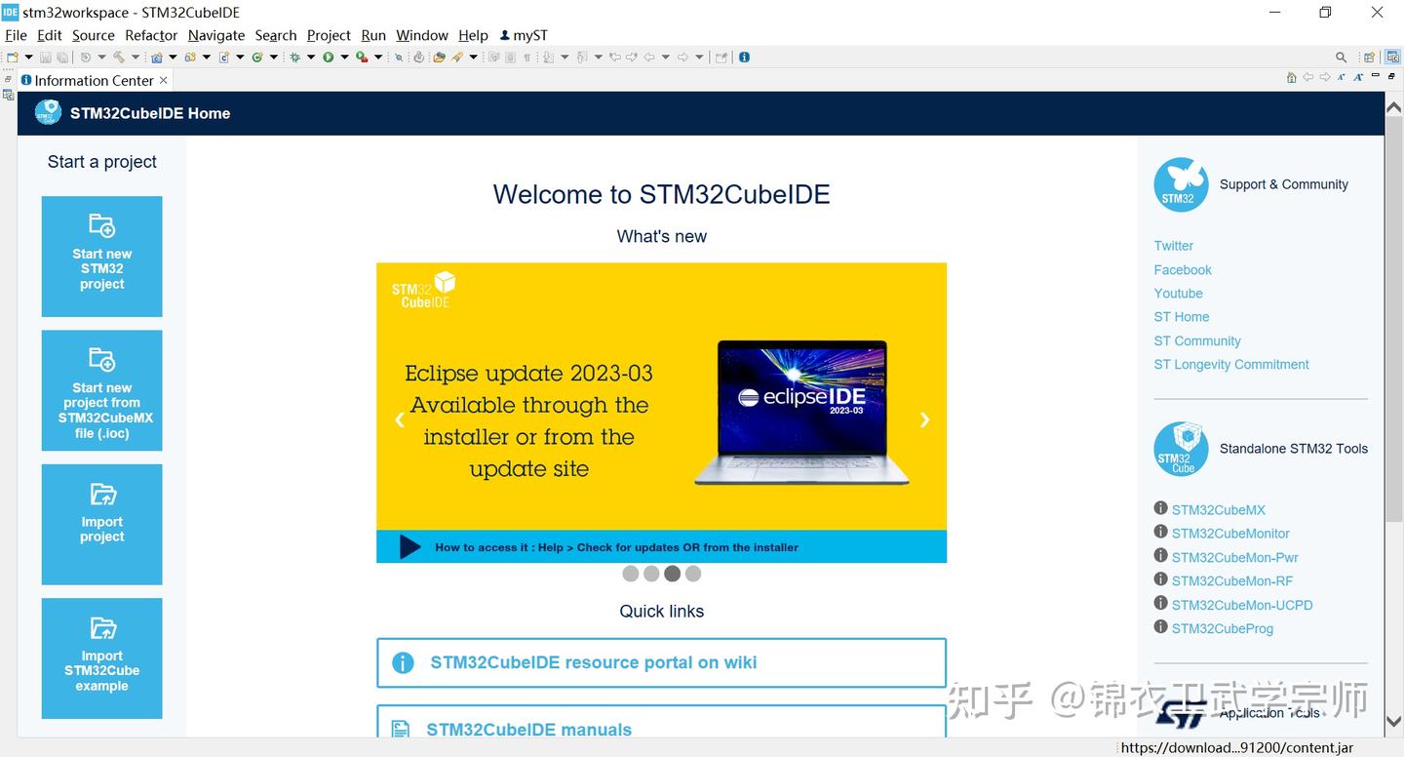Open the STM32CubeMX standalone tool link
This screenshot has height=757, width=1404.
tap(1219, 509)
